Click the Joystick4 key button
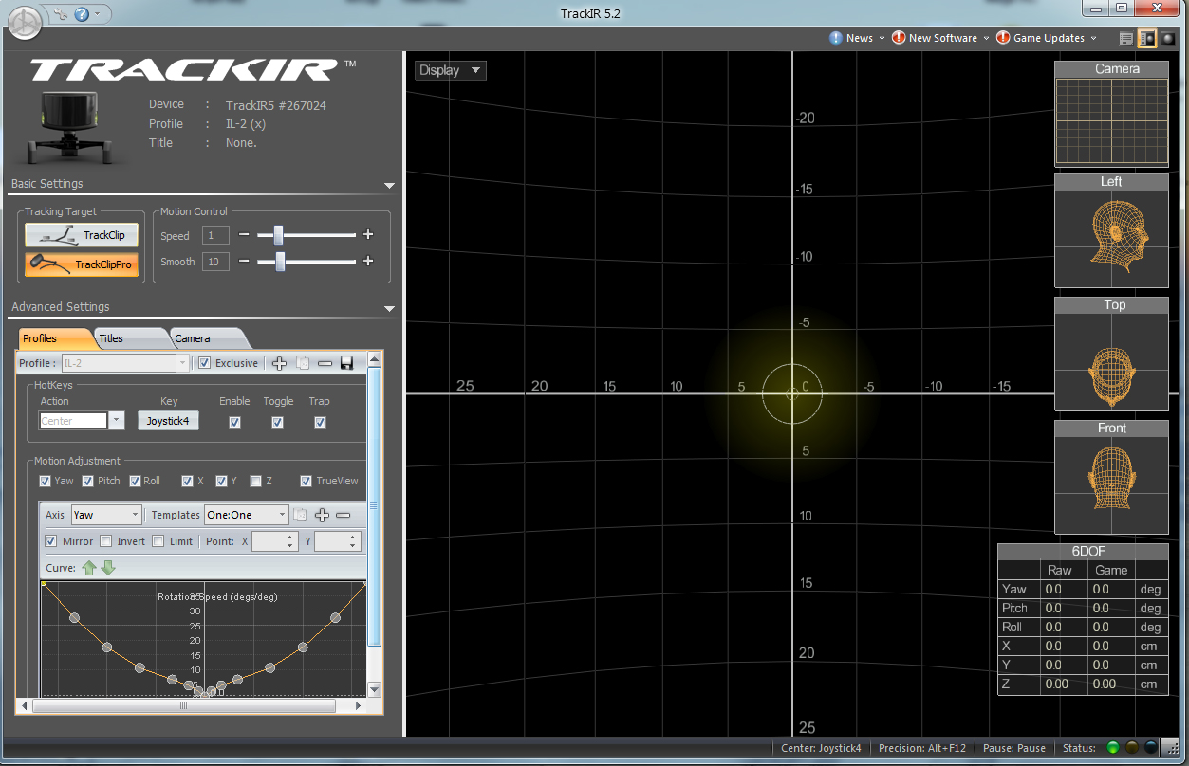 169,421
